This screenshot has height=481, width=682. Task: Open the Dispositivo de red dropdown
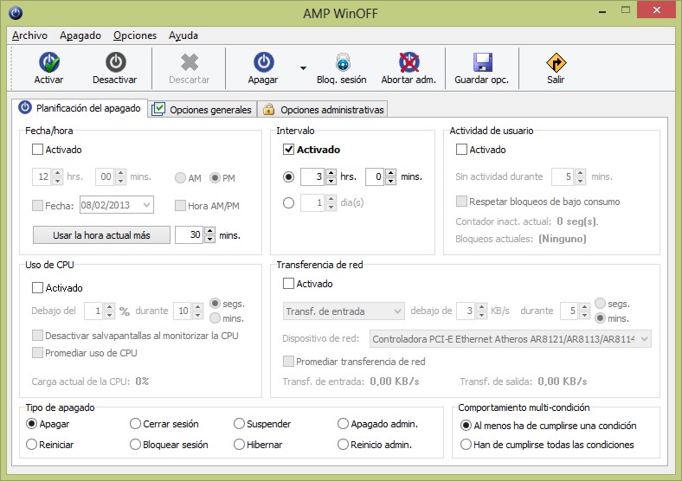click(x=511, y=339)
